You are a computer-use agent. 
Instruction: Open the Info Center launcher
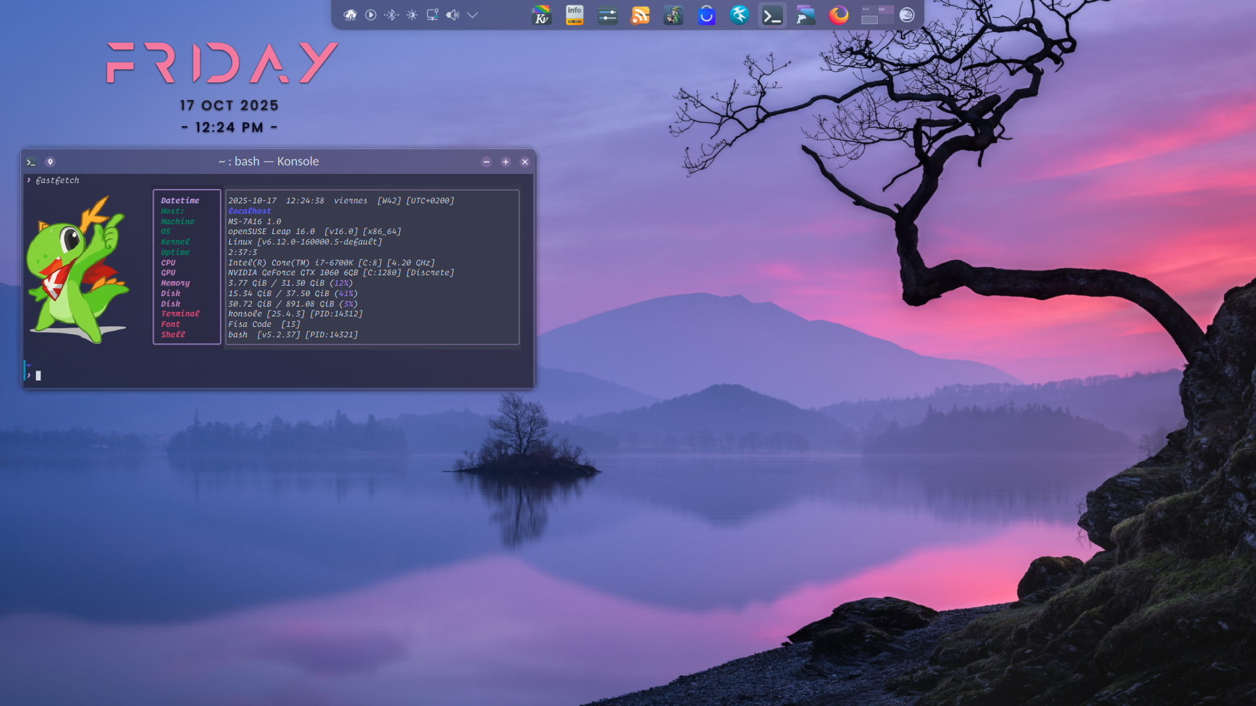coord(574,15)
